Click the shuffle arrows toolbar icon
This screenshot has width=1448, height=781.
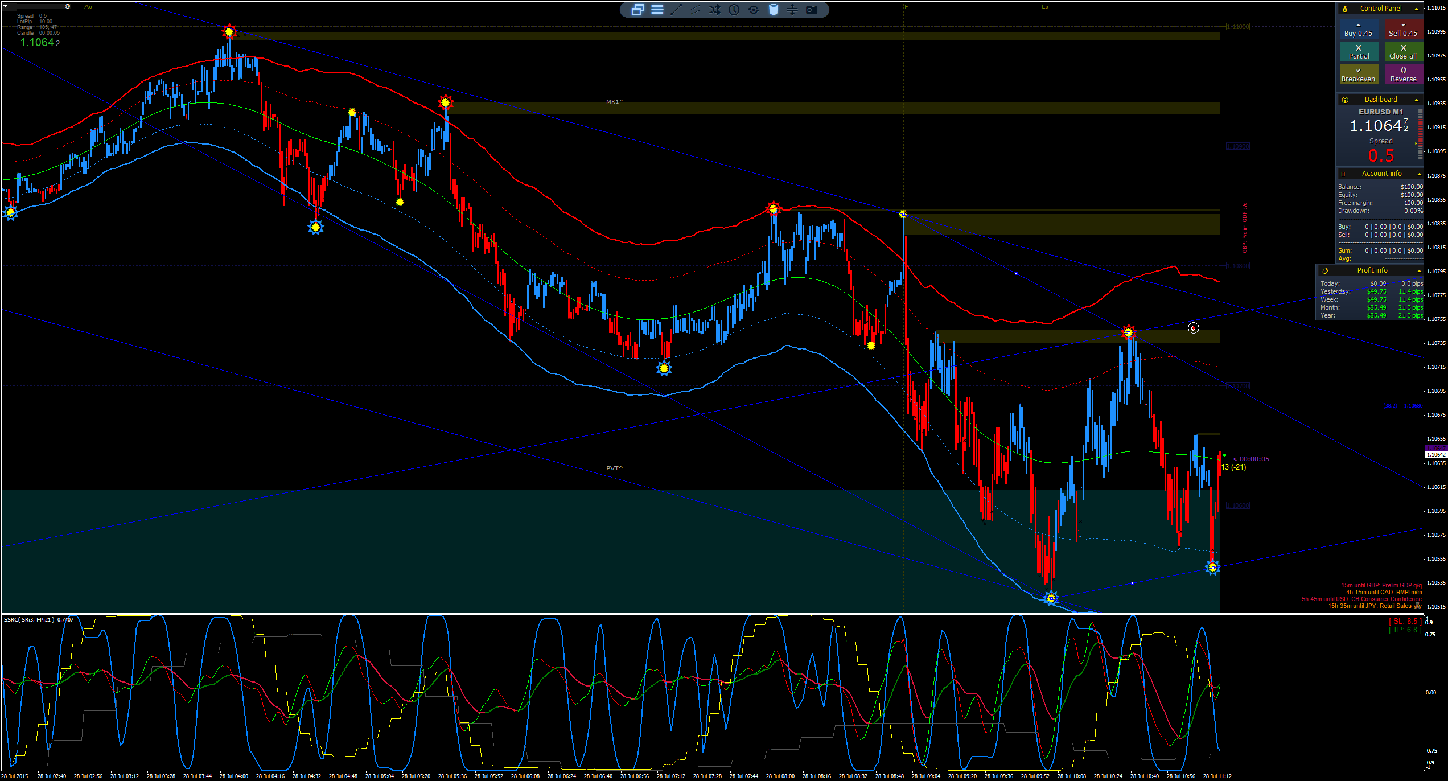[715, 10]
